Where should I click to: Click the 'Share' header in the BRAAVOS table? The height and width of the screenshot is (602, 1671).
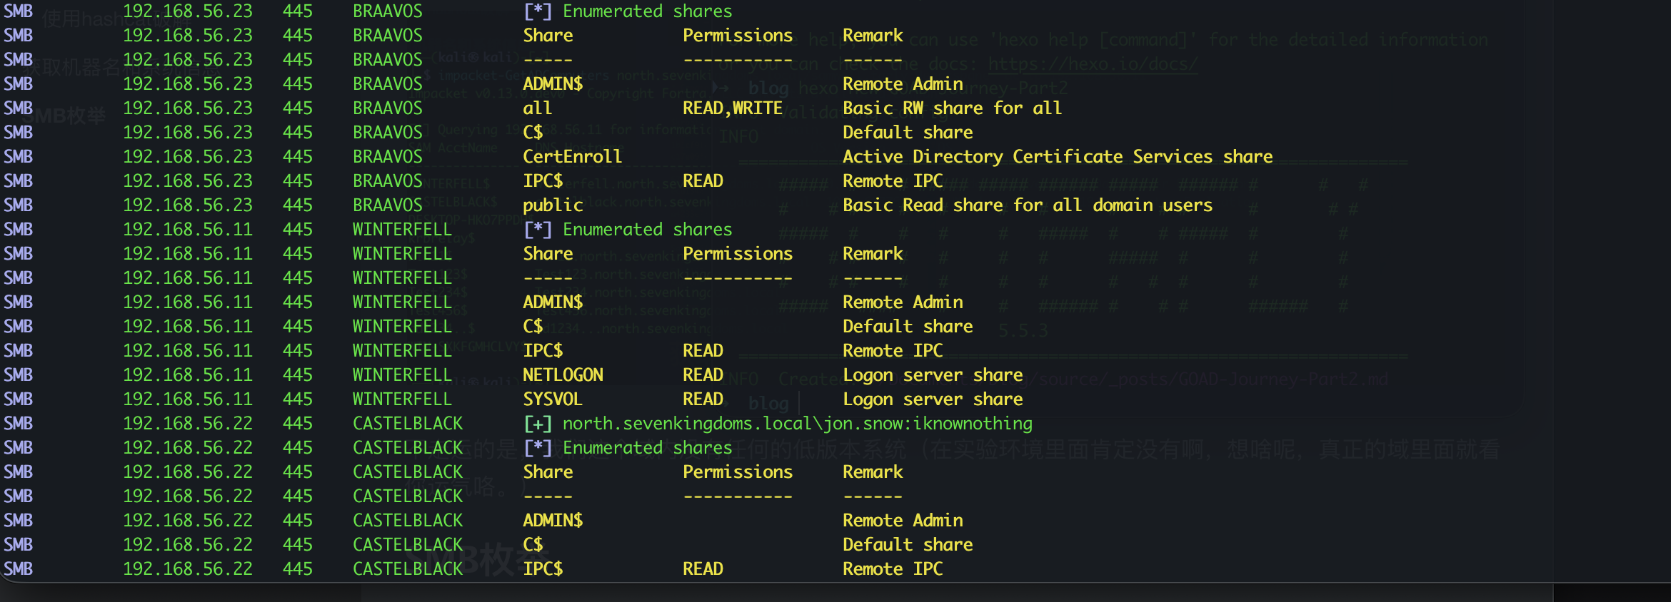[x=548, y=36]
